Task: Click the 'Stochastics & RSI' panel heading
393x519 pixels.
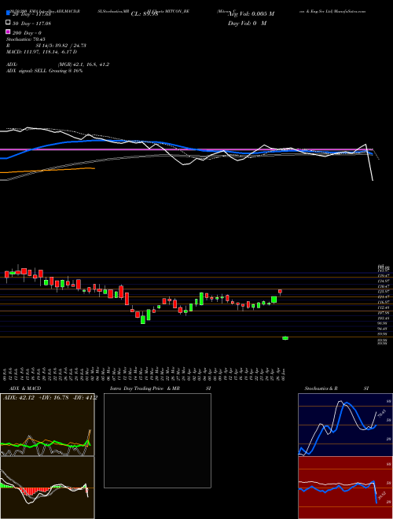Action: click(336, 388)
